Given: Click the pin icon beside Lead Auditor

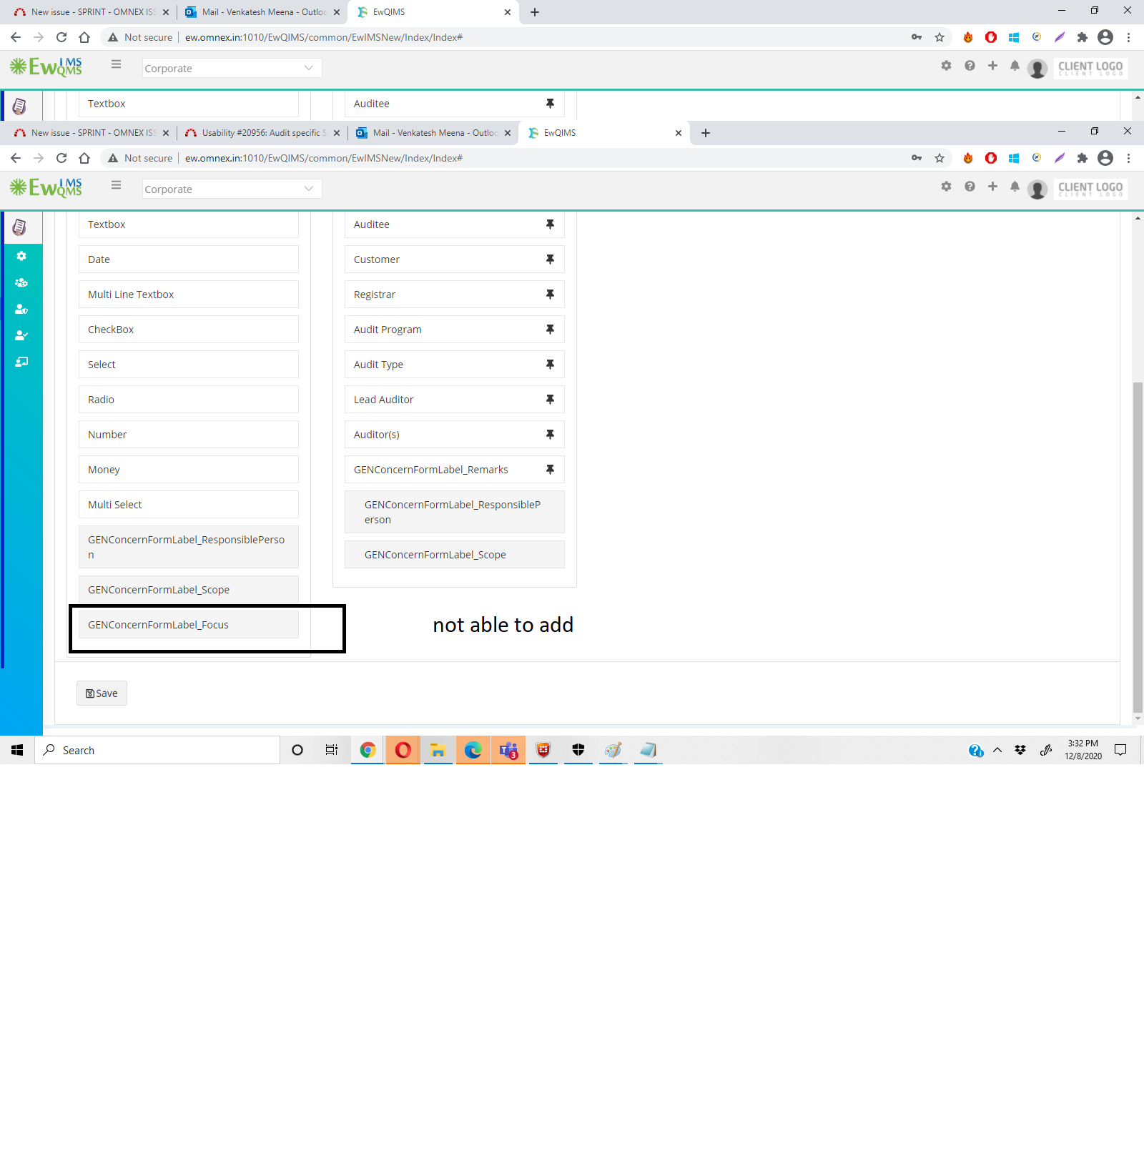Looking at the screenshot, I should pos(550,400).
